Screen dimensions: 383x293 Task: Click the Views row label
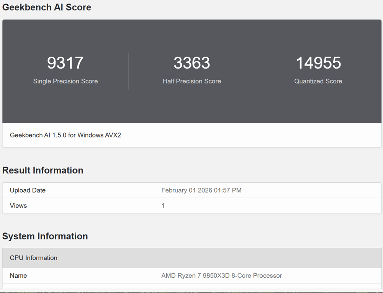tap(18, 206)
